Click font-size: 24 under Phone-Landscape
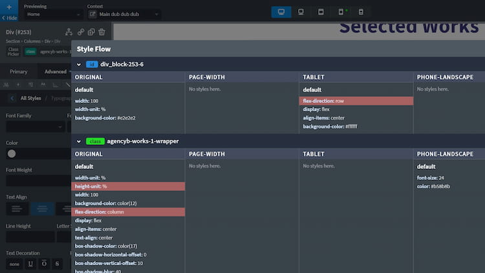This screenshot has height=273, width=485. click(x=430, y=178)
